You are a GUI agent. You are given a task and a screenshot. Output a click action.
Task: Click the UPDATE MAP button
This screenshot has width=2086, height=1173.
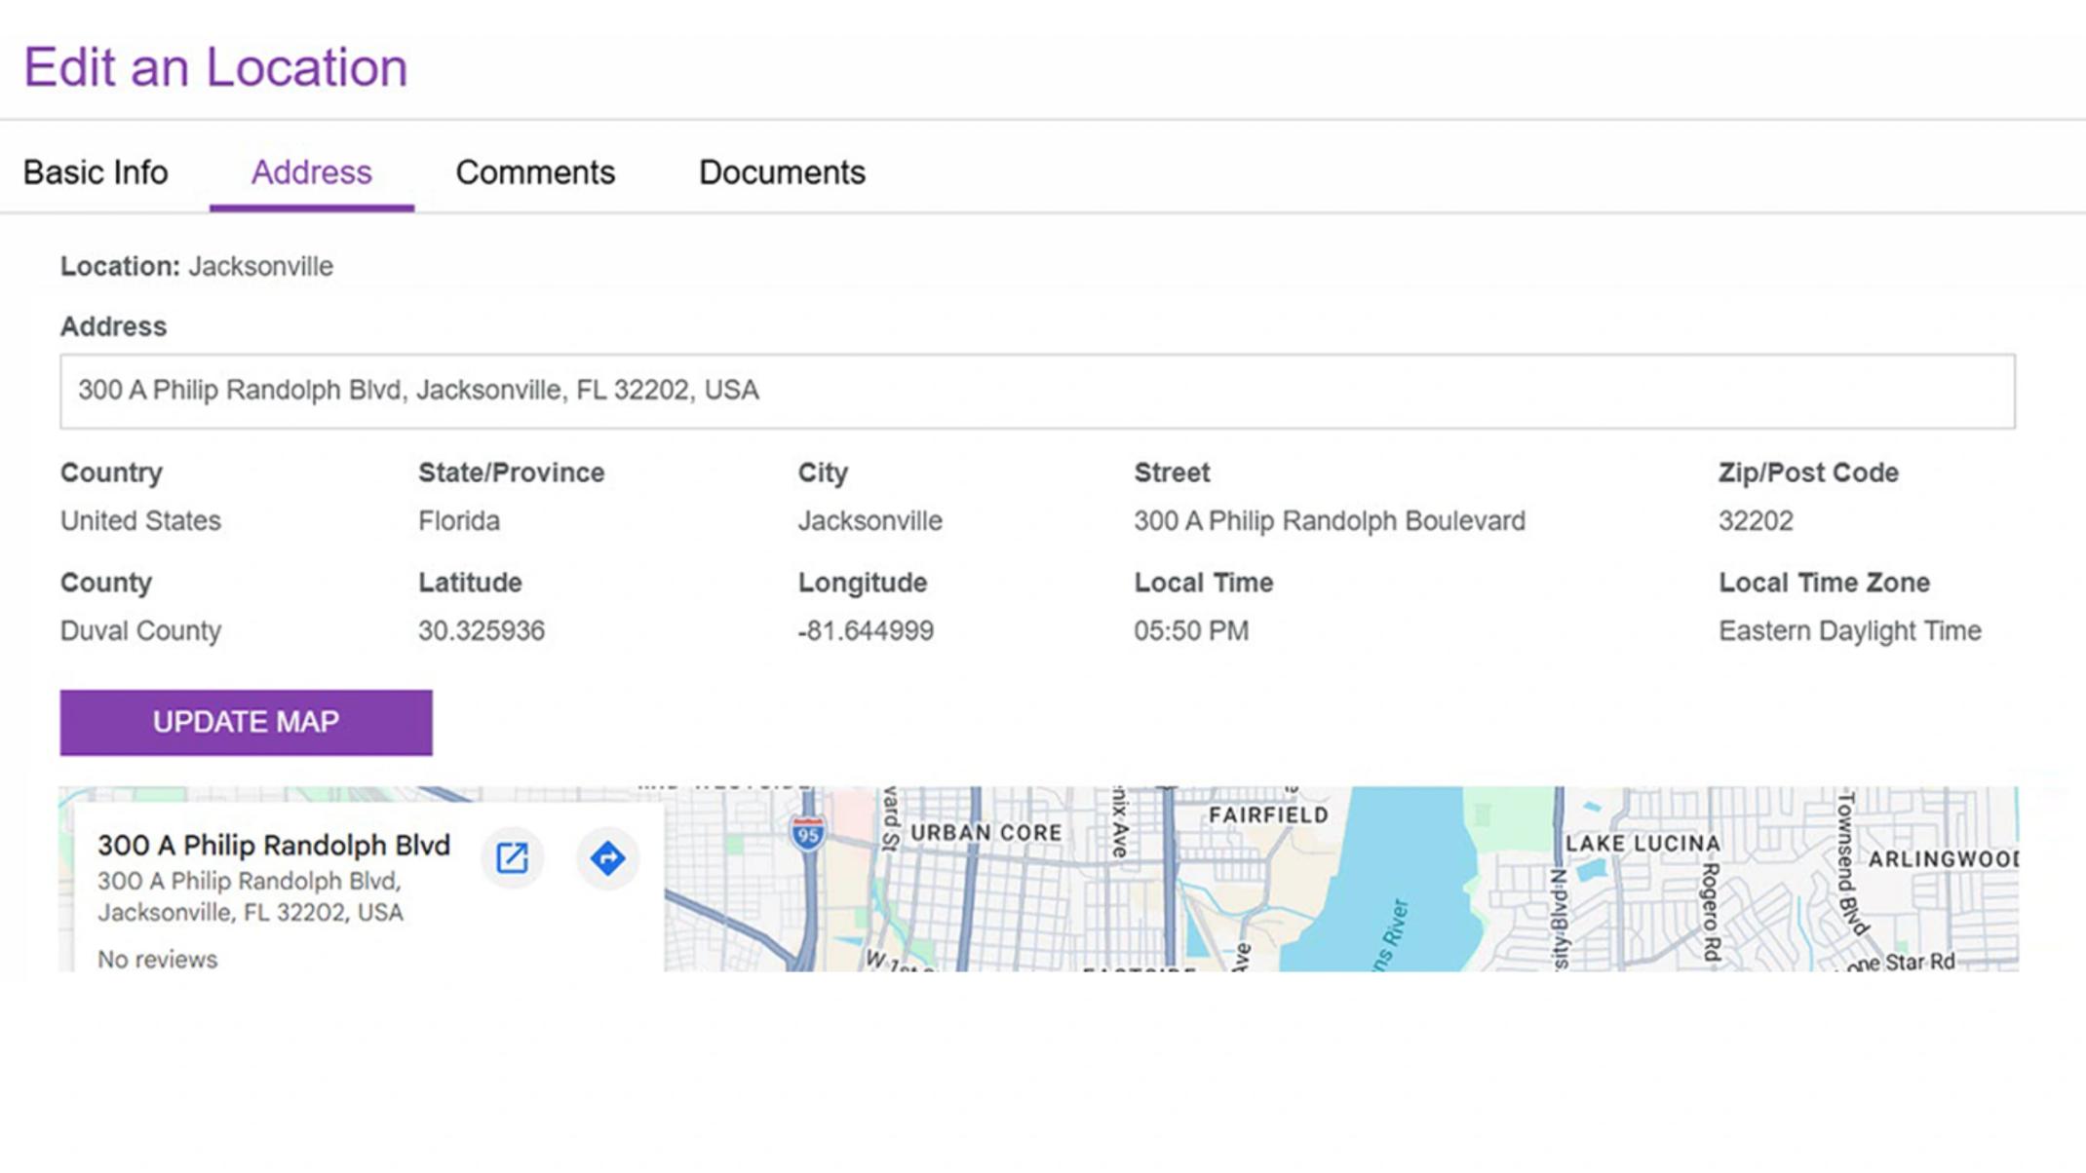point(246,723)
